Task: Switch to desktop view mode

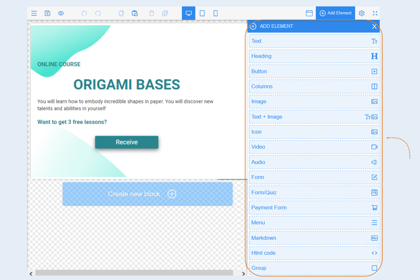Action: [x=189, y=13]
